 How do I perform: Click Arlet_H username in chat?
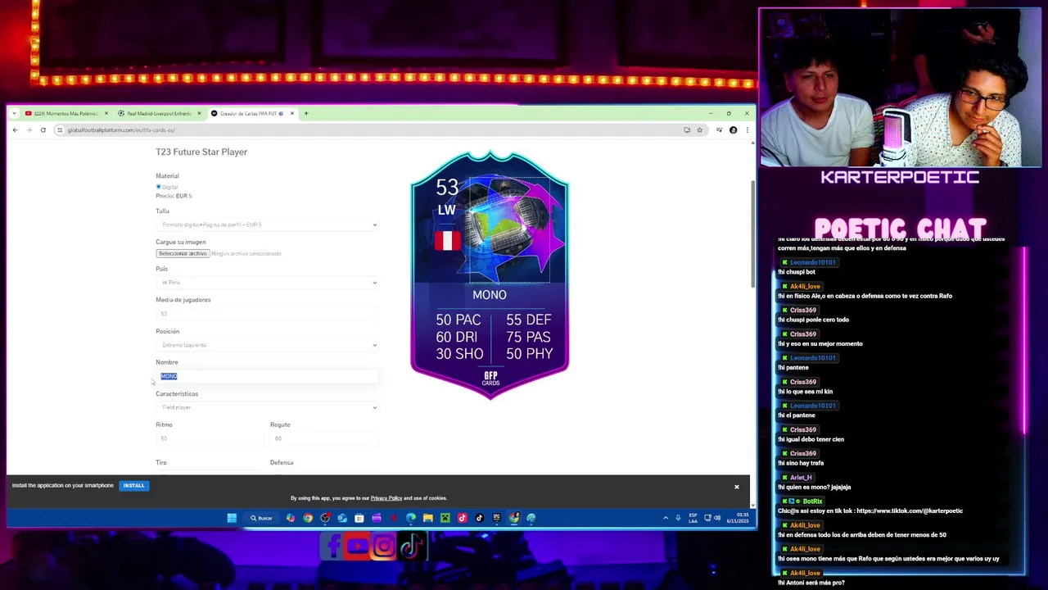801,478
